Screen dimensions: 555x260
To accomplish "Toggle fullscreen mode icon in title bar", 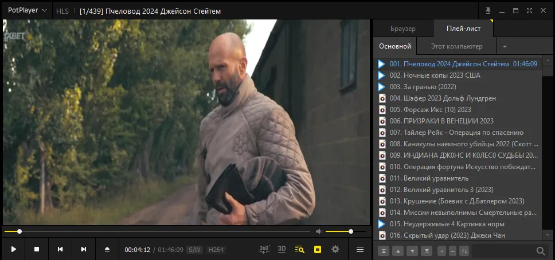I will click(x=529, y=11).
